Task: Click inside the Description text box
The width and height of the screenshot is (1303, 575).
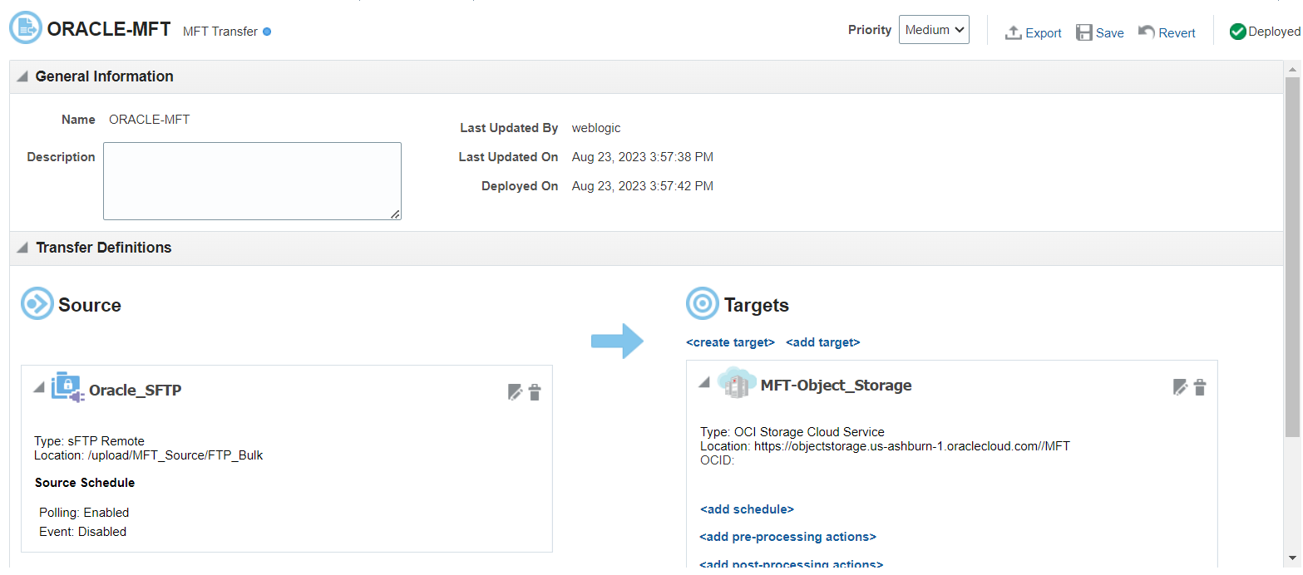Action: [252, 181]
